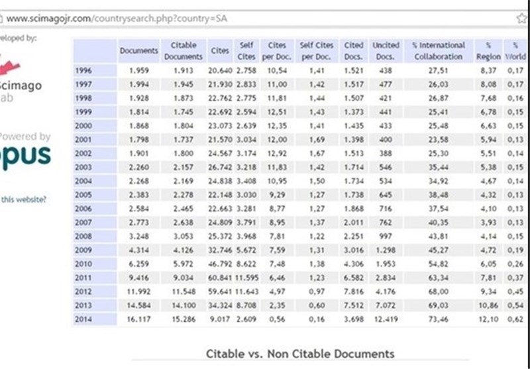This screenshot has width=530, height=369.
Task: Click the Cited Docs. column header
Action: click(x=354, y=51)
